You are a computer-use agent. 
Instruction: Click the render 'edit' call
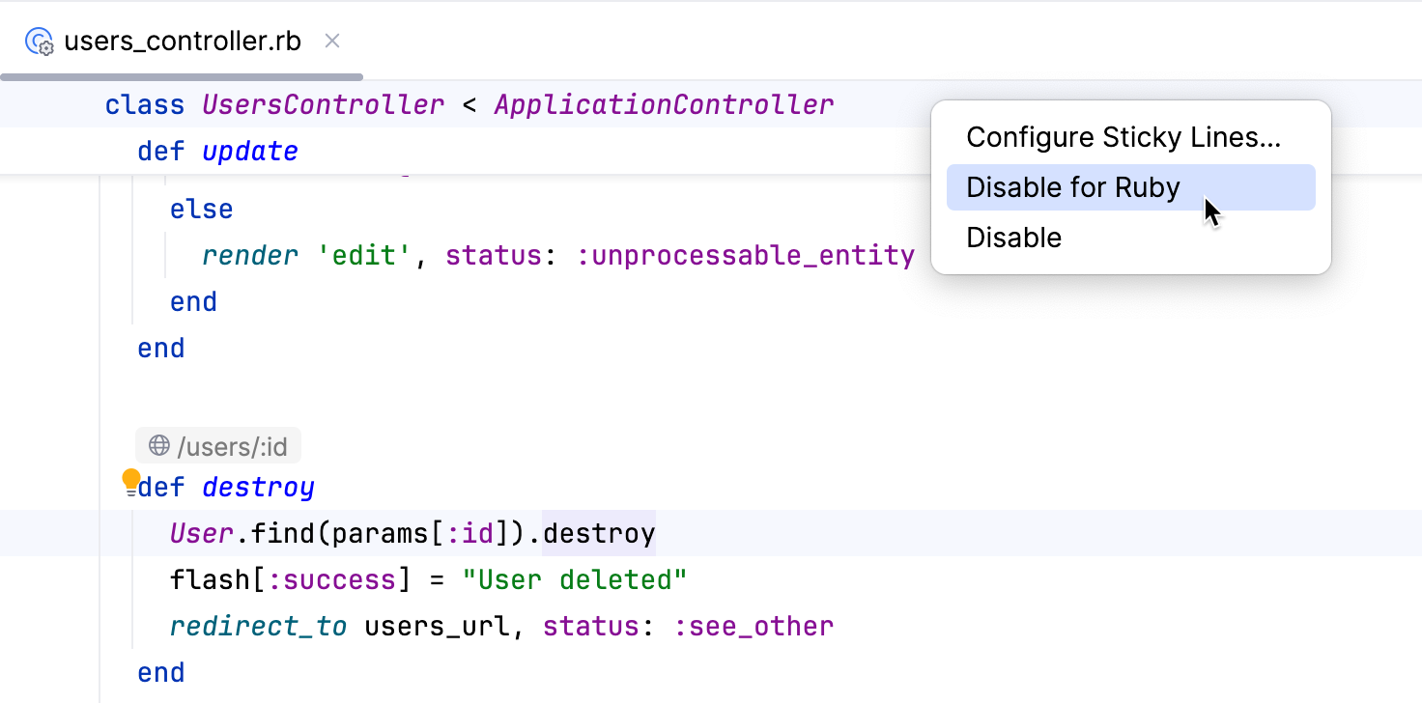pos(250,256)
